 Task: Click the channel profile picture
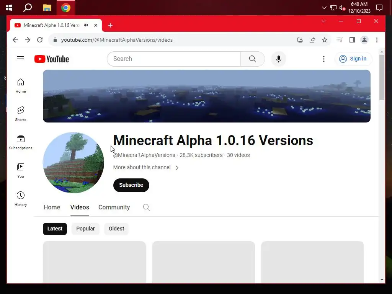(x=73, y=163)
